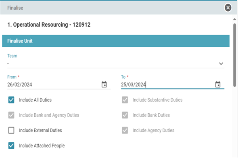Click the Include All Duties label
Viewport: 238px width, 158px height.
coord(35,100)
